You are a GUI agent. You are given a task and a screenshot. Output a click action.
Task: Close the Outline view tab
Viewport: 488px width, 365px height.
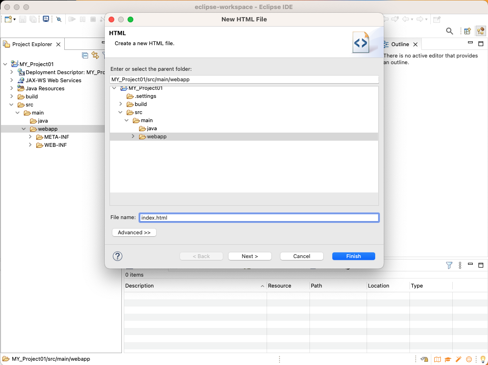click(x=415, y=44)
